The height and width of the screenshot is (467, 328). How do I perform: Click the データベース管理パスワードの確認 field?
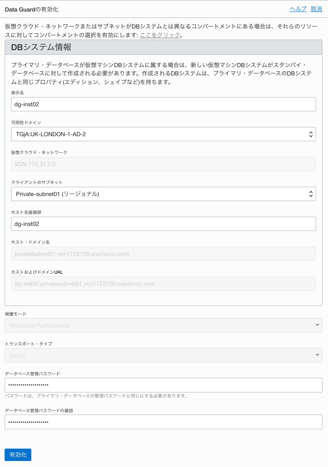tap(164, 421)
